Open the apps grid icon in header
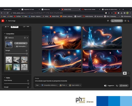The image size is (132, 106). (x=125, y=21)
